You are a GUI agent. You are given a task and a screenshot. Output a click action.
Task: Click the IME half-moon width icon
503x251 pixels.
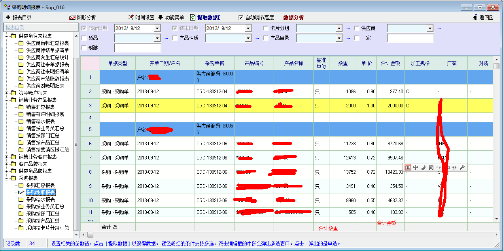pyautogui.click(x=423, y=167)
